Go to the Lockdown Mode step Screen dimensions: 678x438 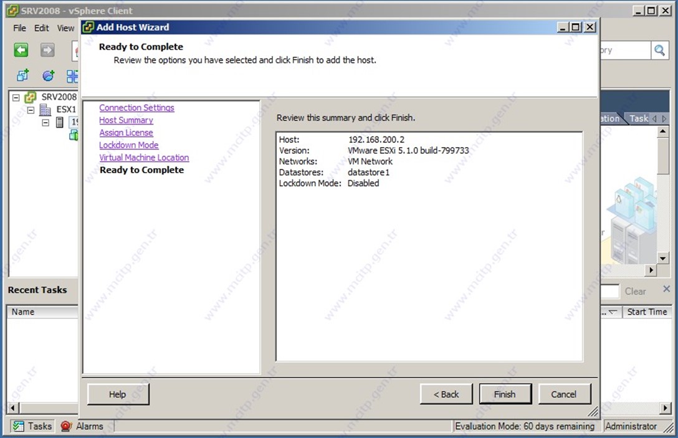click(x=129, y=145)
